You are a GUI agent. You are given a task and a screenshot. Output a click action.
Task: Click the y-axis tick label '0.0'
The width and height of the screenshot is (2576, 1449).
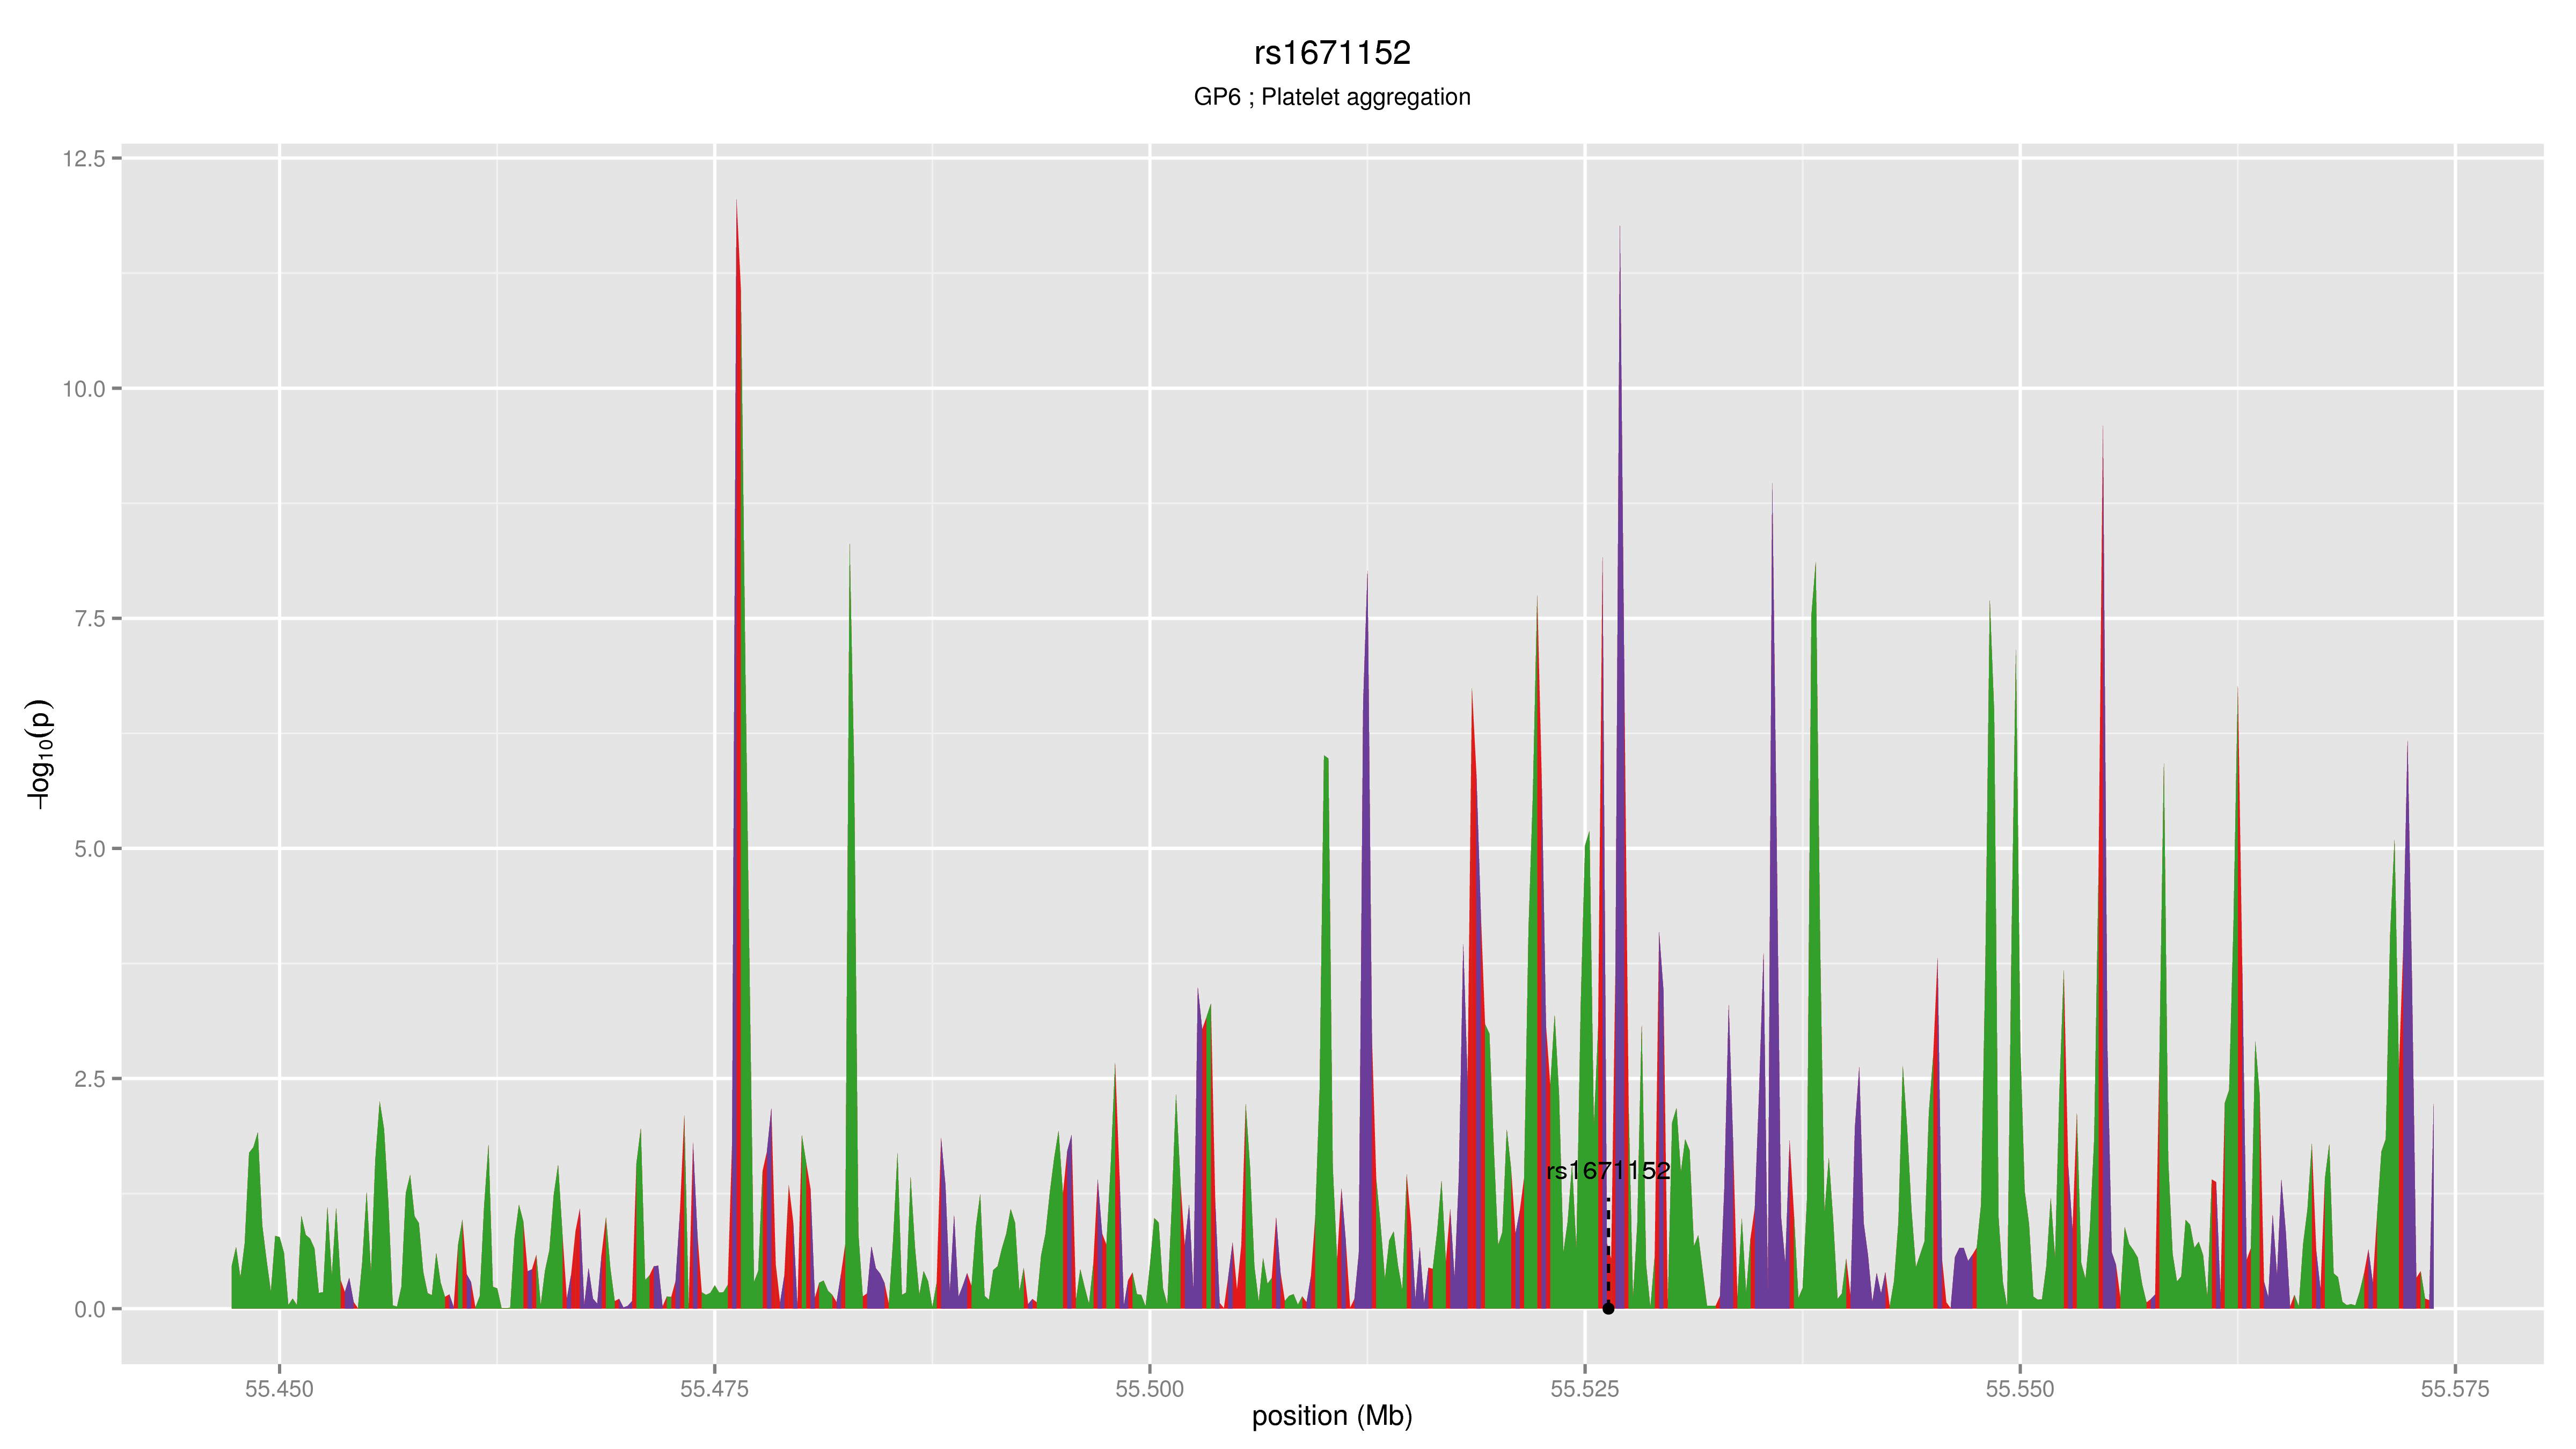point(90,1309)
